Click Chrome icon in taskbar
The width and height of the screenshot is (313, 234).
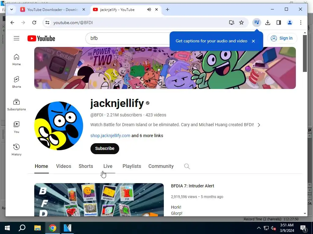pyautogui.click(x=52, y=228)
